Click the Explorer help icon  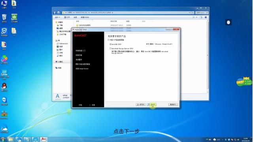point(206,17)
